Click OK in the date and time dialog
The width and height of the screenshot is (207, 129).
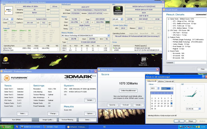pyautogui.click(x=179, y=121)
